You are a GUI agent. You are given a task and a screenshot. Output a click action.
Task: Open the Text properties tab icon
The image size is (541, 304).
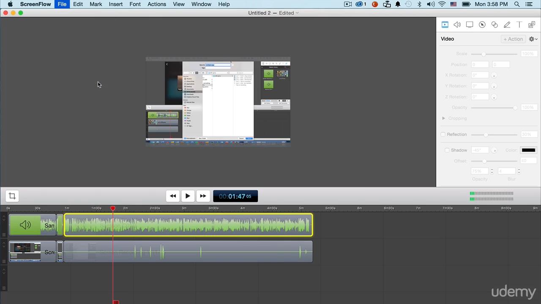[x=519, y=25]
